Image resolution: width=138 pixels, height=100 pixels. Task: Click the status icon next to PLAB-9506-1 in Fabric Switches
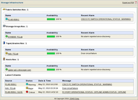(7, 19)
